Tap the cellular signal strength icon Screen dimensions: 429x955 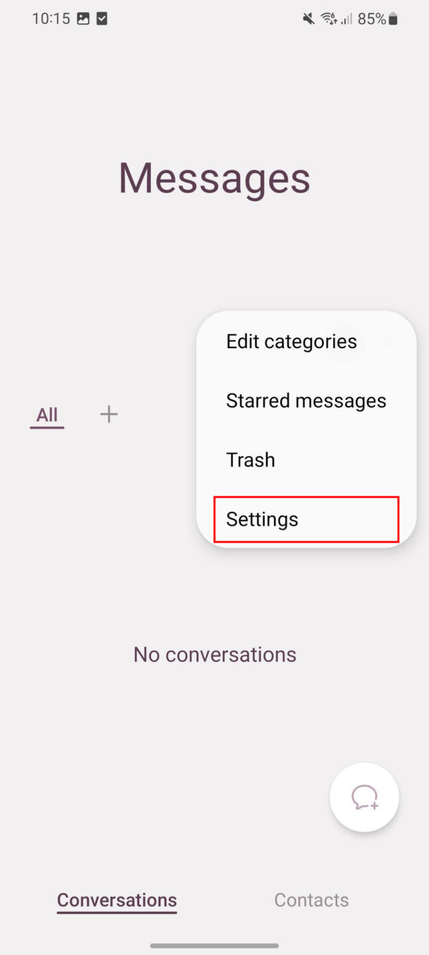(x=346, y=19)
